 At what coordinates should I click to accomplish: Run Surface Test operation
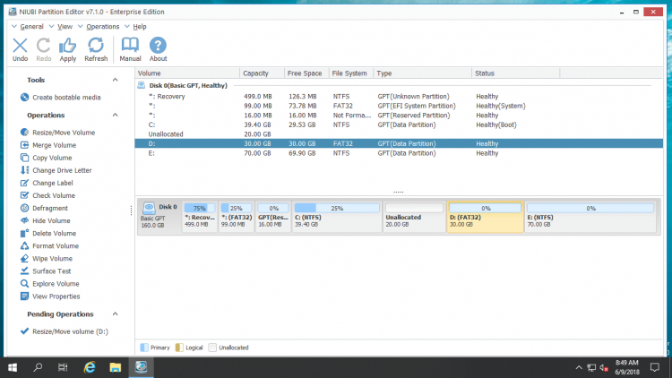pyautogui.click(x=46, y=271)
